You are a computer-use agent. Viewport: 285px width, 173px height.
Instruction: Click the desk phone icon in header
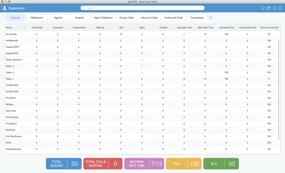tap(269, 8)
